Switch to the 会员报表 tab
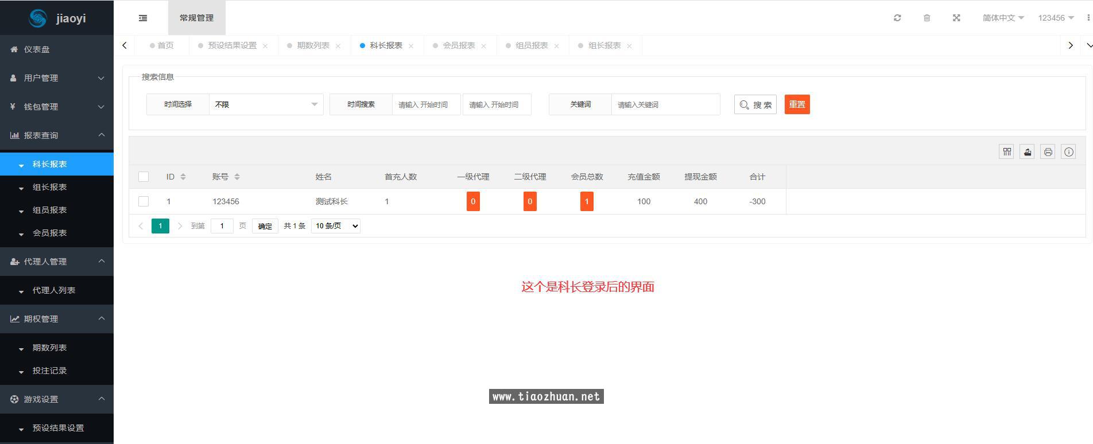 tap(458, 45)
